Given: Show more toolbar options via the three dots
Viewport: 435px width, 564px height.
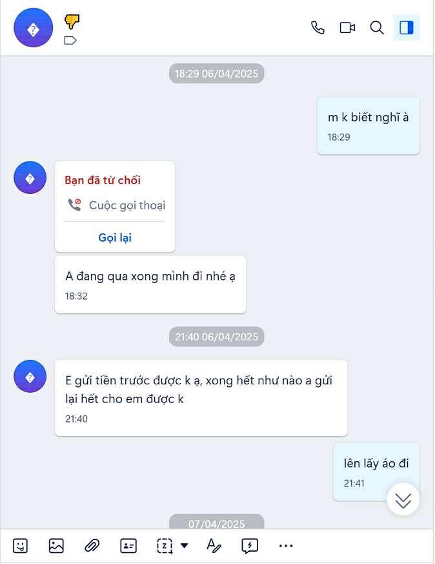Looking at the screenshot, I should pos(286,546).
